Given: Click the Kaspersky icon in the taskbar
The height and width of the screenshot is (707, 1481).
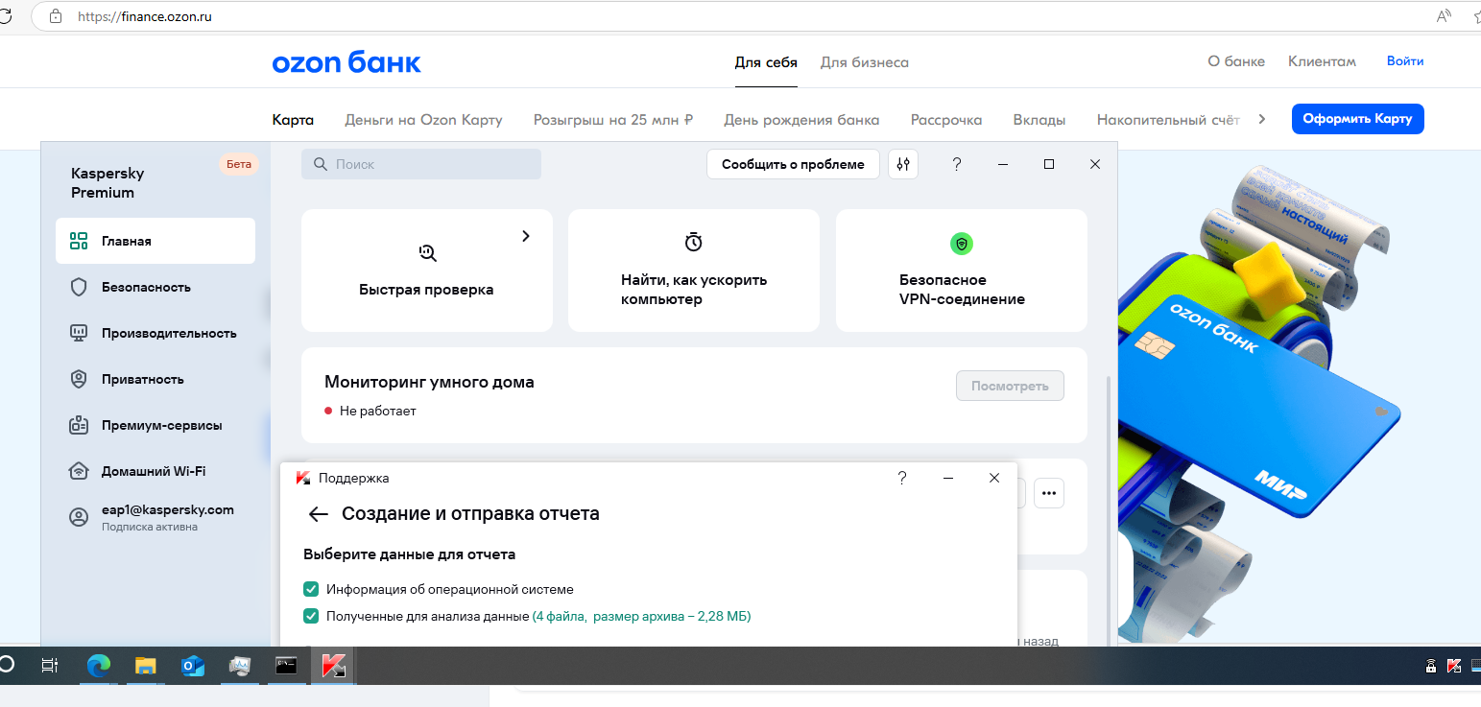Looking at the screenshot, I should click(333, 666).
